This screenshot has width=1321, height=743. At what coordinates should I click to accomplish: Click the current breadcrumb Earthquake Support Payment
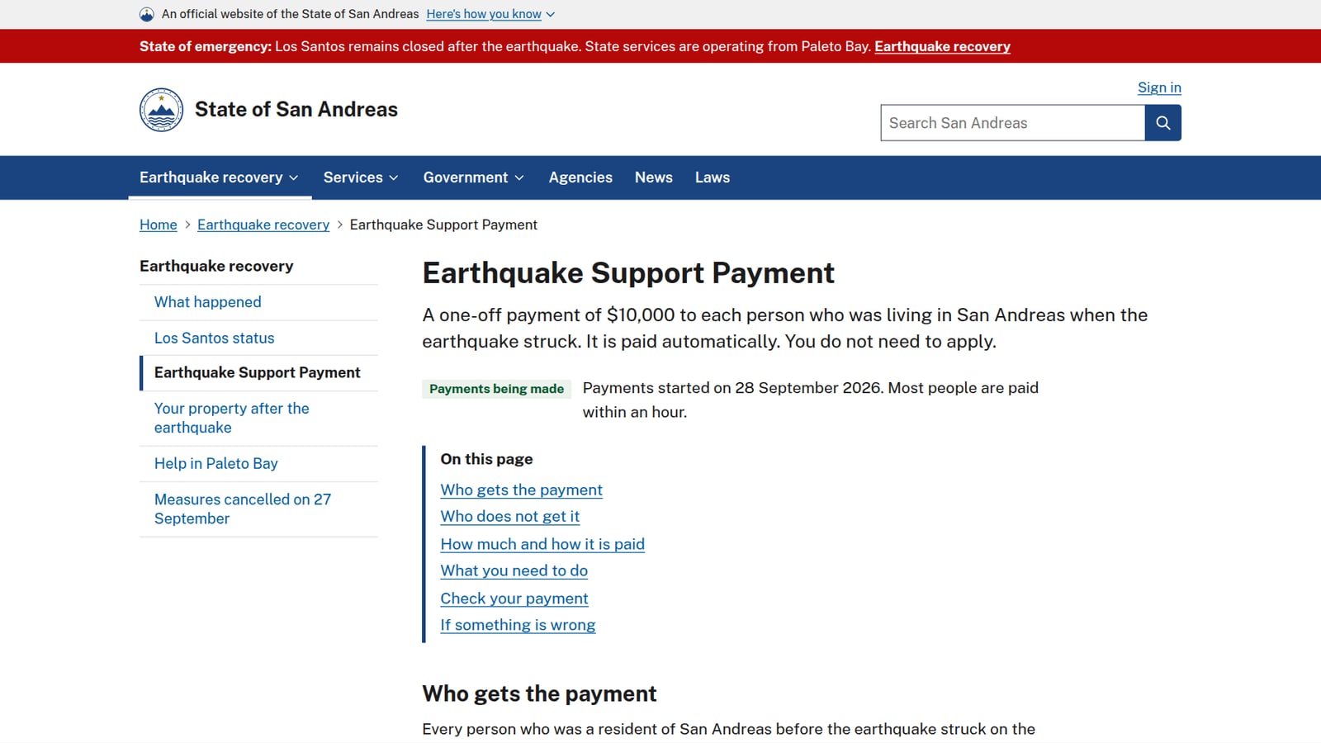(x=443, y=225)
